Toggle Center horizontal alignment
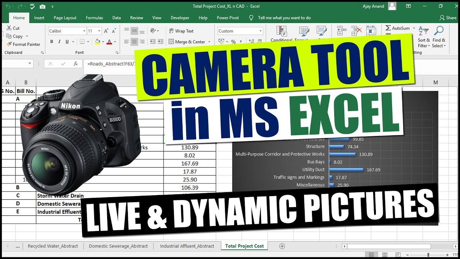Screen dimensions: 460x259 pos(134,42)
